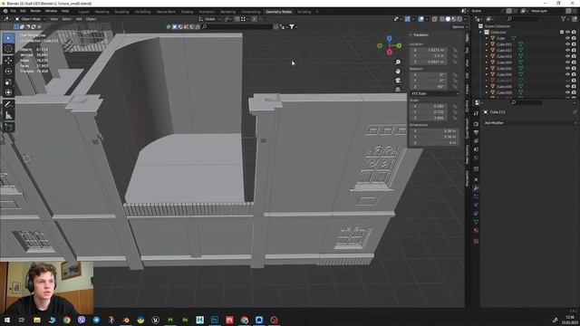
Task: Open the Global transform orientation dropdown
Action: tap(209, 19)
